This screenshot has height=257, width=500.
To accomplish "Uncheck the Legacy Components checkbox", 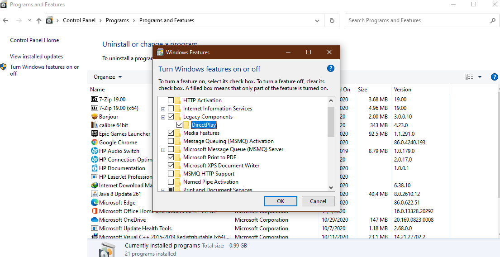I will (171, 117).
